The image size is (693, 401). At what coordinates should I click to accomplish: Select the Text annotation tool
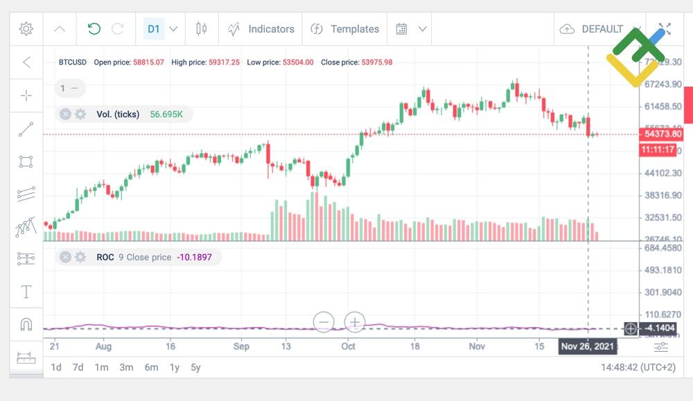[x=26, y=291]
